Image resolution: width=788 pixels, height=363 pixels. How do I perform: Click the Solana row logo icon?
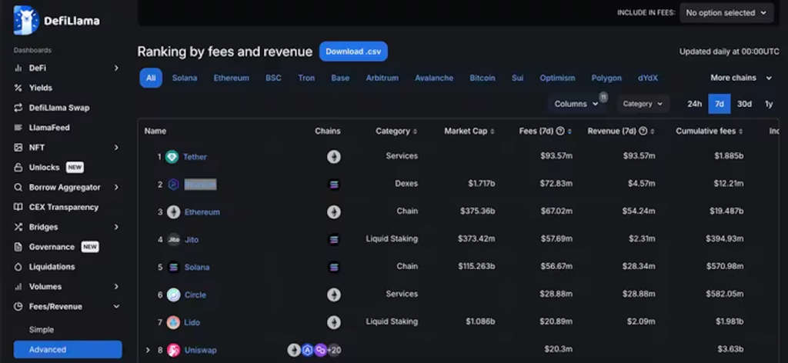[173, 267]
